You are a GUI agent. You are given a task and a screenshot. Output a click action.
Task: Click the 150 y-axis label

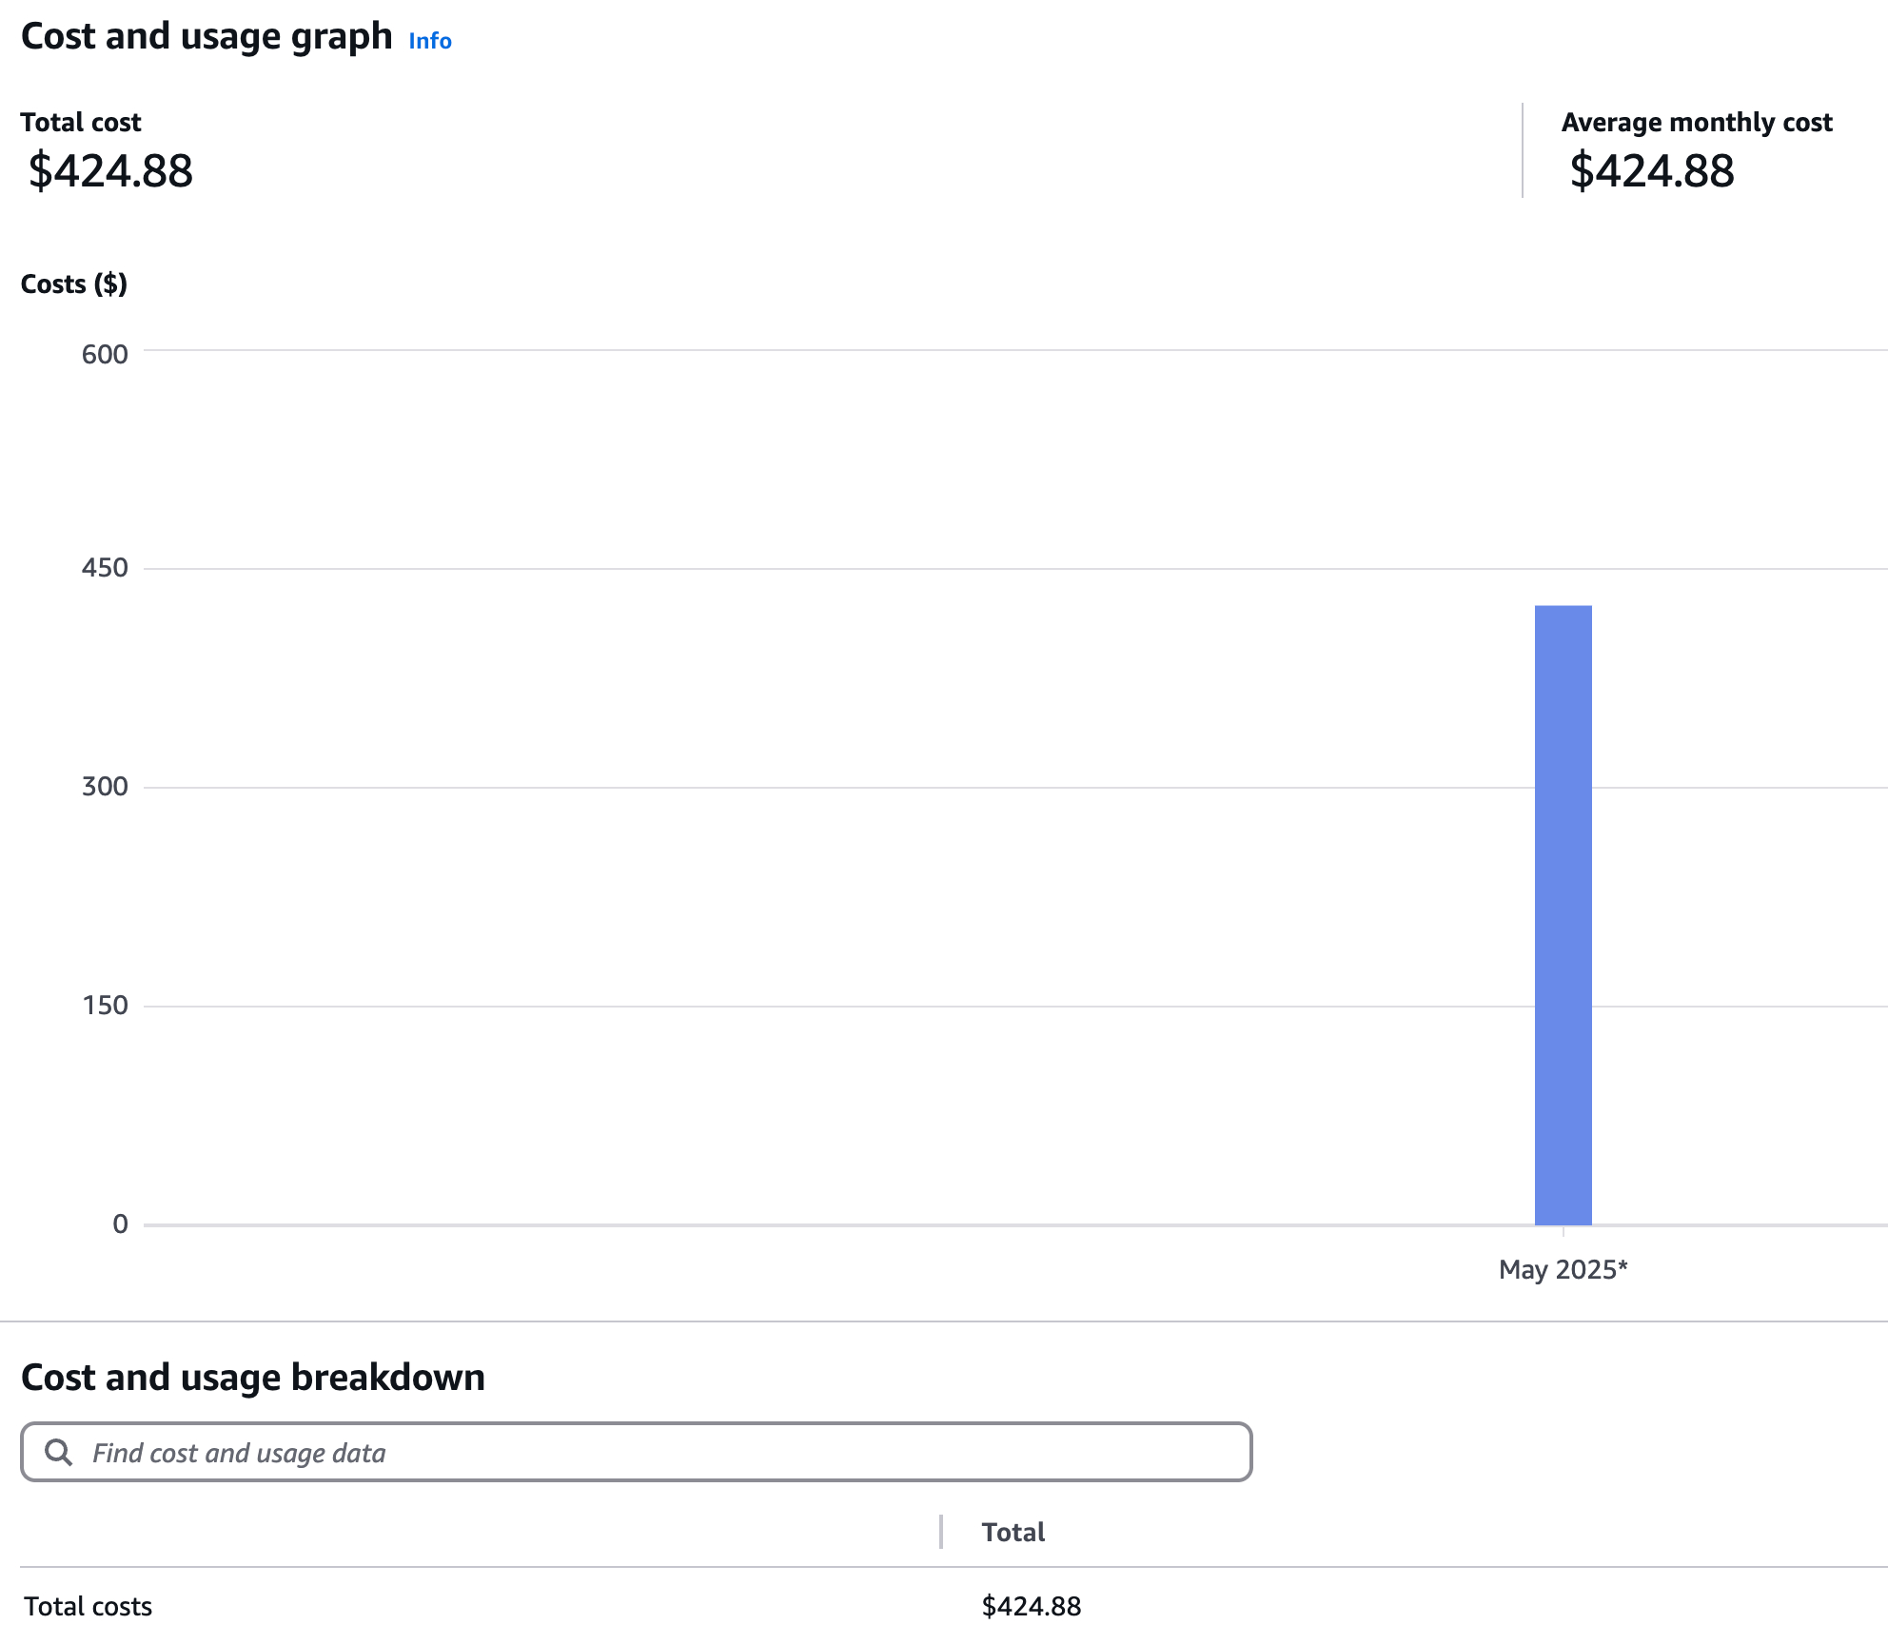[x=105, y=1006]
